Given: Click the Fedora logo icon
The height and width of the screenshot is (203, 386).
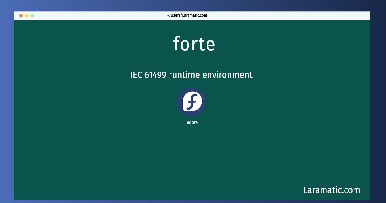Looking at the screenshot, I should (191, 102).
